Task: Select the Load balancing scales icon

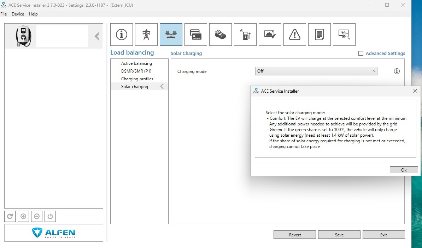Action: point(171,35)
